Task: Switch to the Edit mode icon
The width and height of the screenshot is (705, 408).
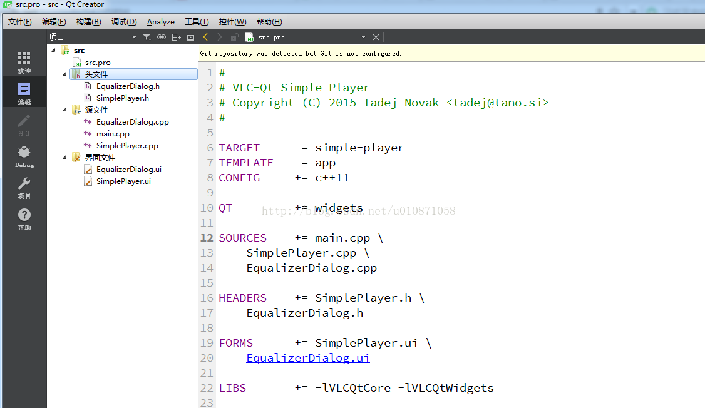Action: click(24, 89)
